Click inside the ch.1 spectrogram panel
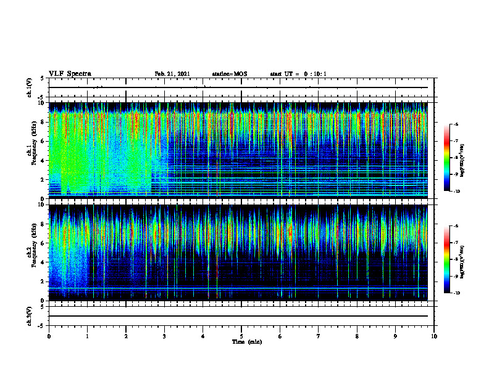 (238, 150)
